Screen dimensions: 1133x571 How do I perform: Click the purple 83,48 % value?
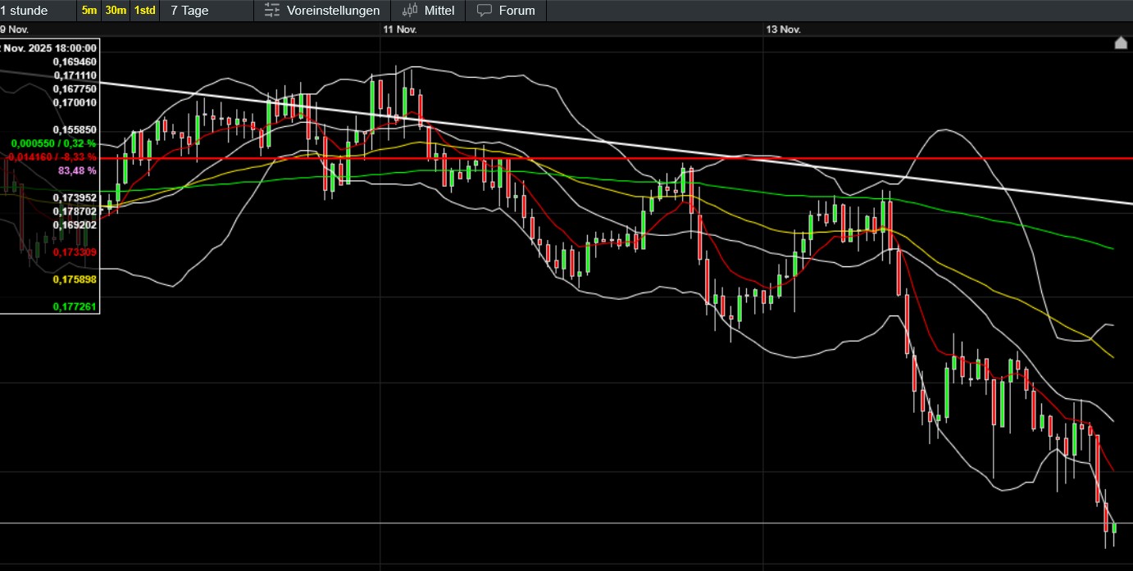pos(77,170)
